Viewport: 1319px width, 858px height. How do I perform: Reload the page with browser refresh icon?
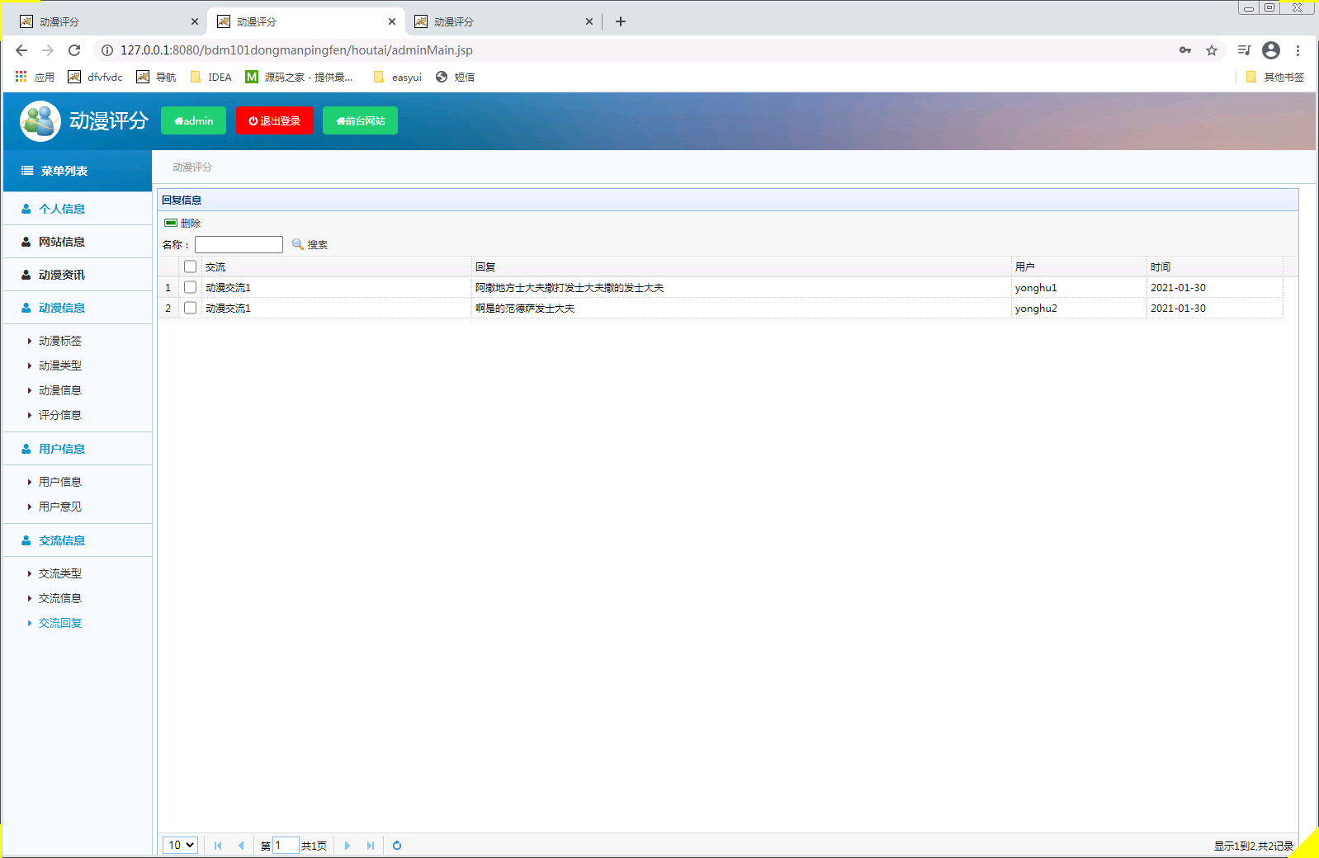(x=74, y=50)
